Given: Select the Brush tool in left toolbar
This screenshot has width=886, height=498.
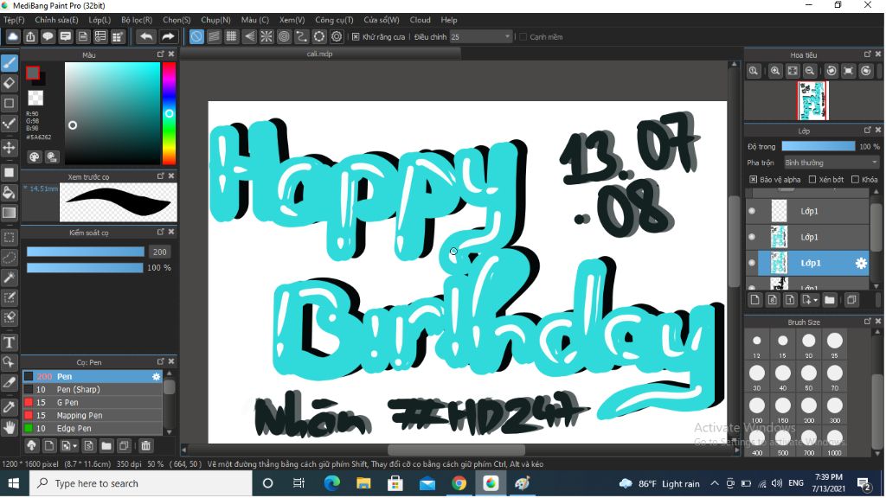Looking at the screenshot, I should (x=9, y=62).
